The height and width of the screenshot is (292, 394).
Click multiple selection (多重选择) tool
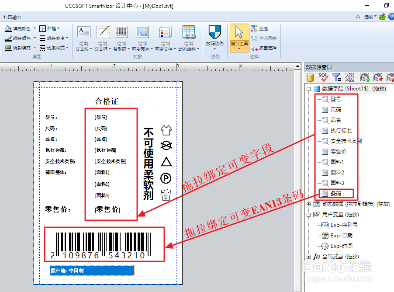[264, 48]
